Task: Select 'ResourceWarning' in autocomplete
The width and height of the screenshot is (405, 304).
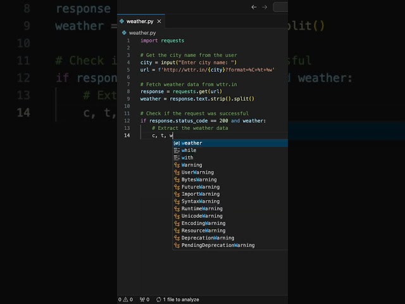Action: (230, 231)
